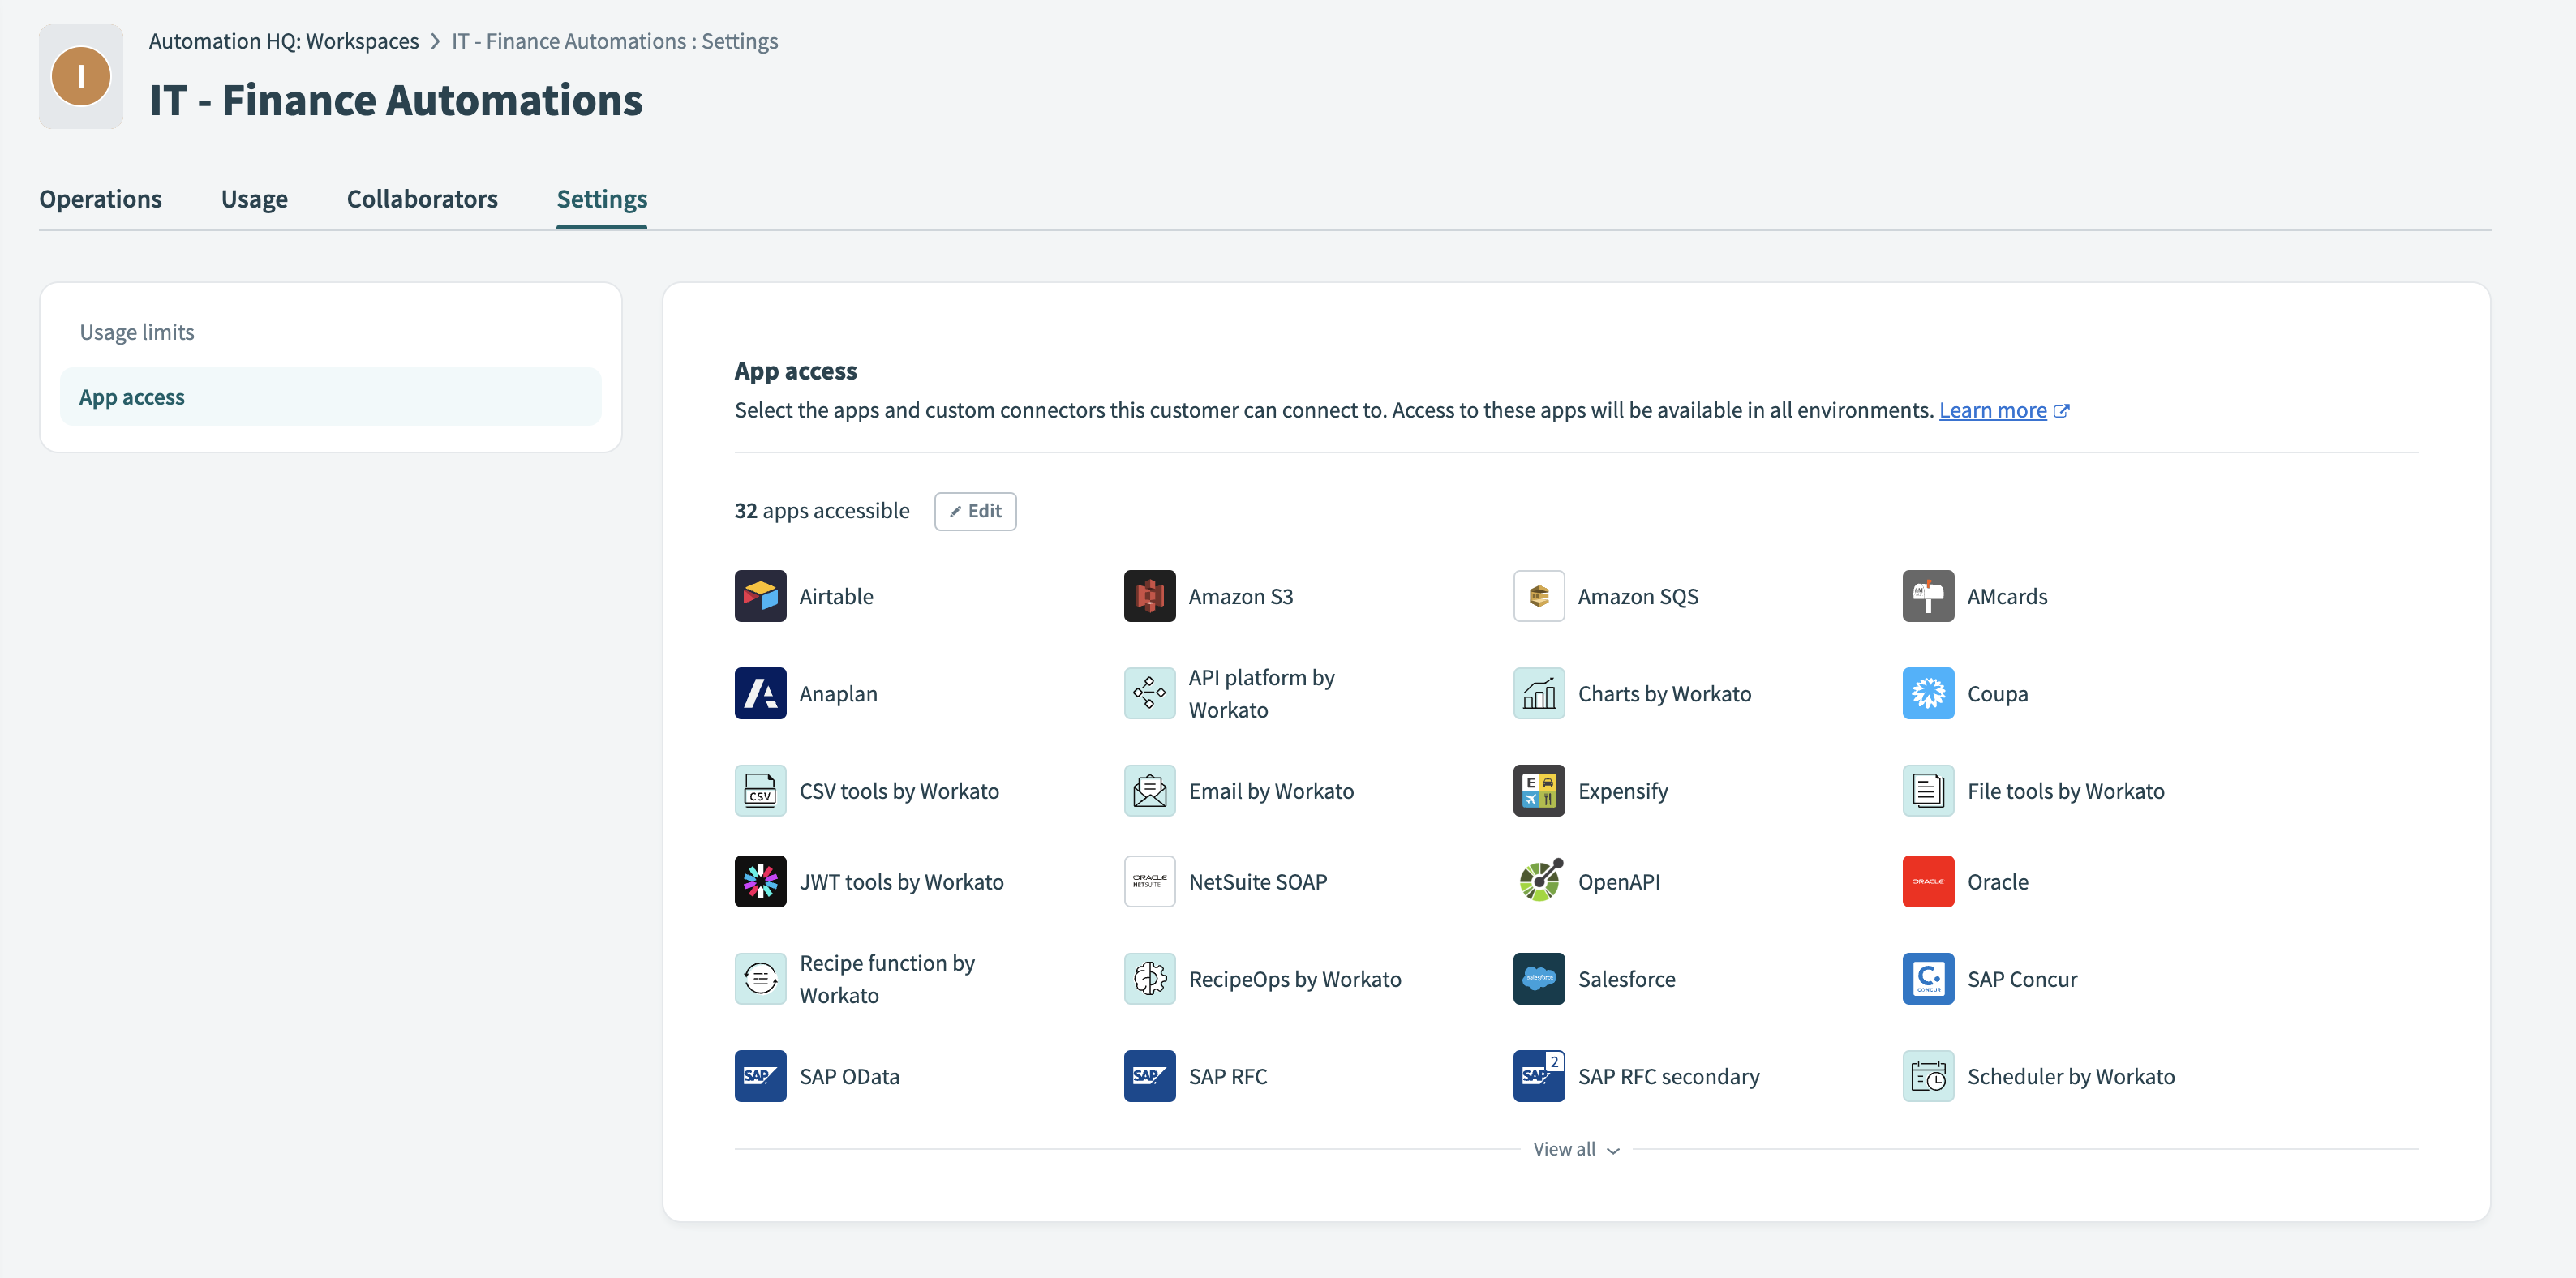Switch to the Operations tab
This screenshot has height=1278, width=2576.
(100, 199)
